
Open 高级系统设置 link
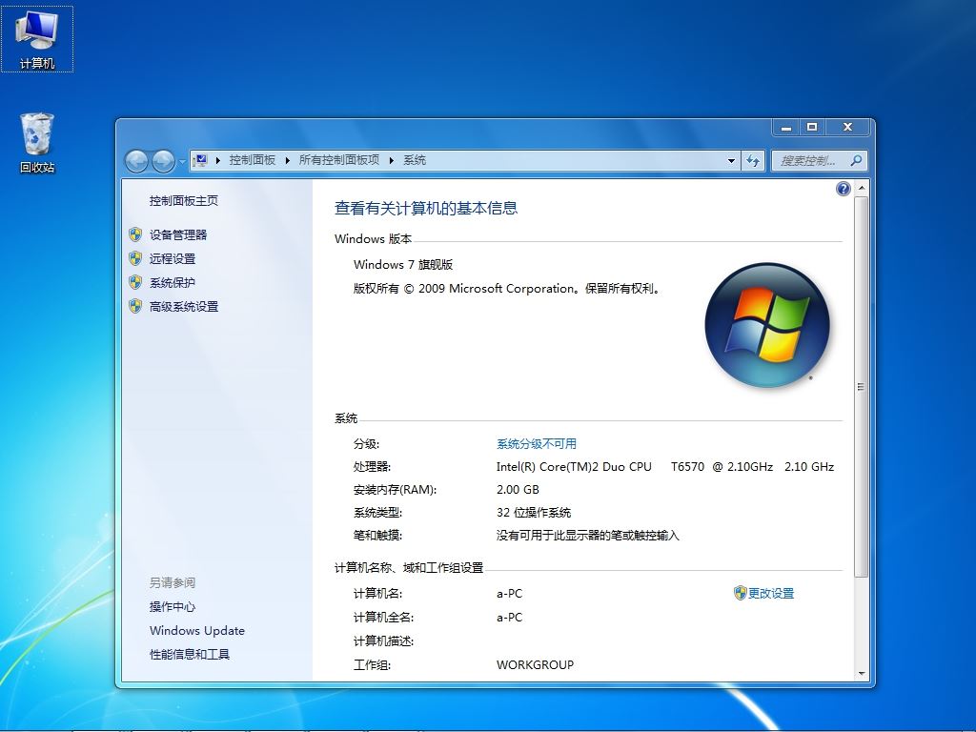pos(184,306)
